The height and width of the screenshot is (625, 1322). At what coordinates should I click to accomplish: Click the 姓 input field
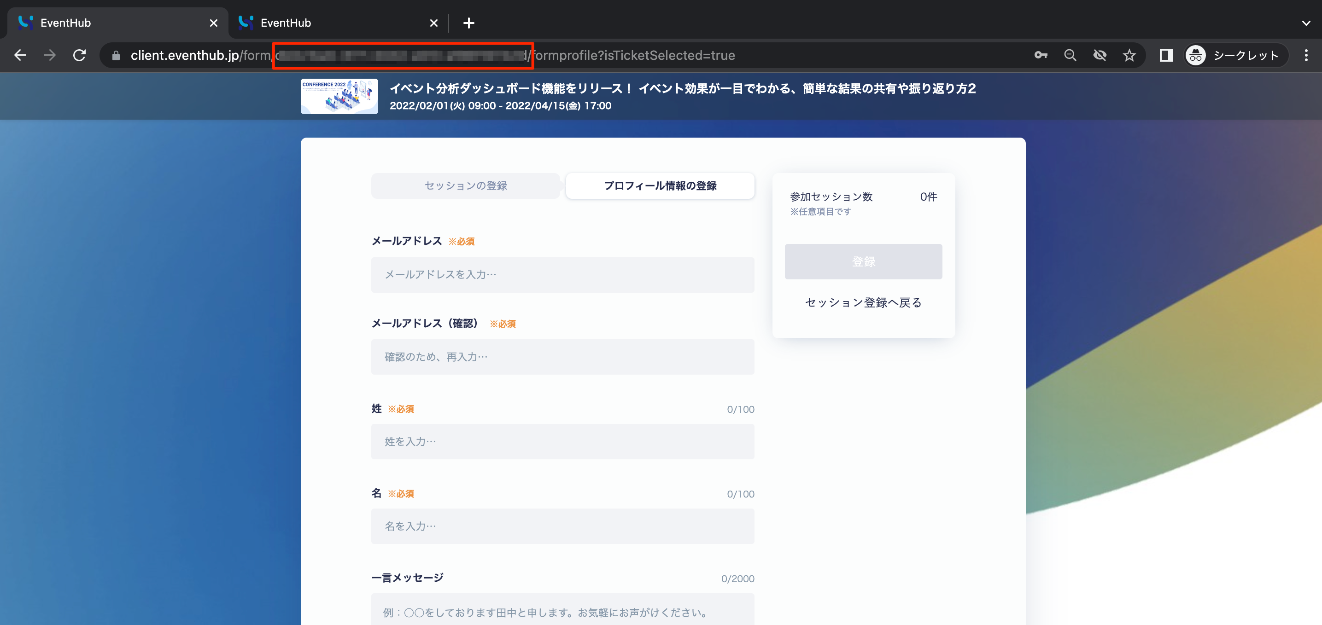(x=562, y=441)
